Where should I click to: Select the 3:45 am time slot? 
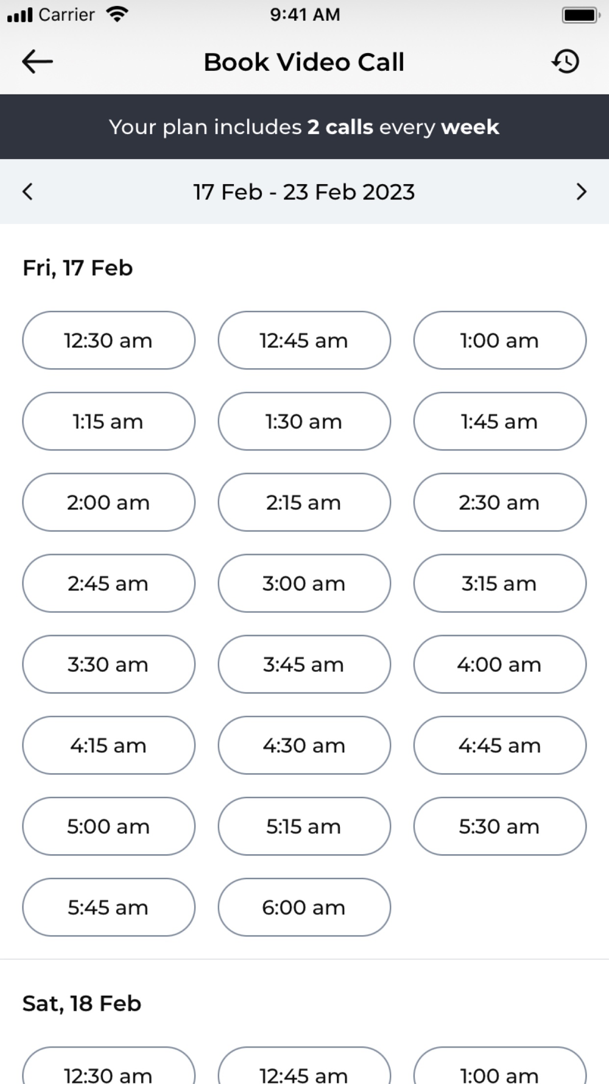point(304,665)
